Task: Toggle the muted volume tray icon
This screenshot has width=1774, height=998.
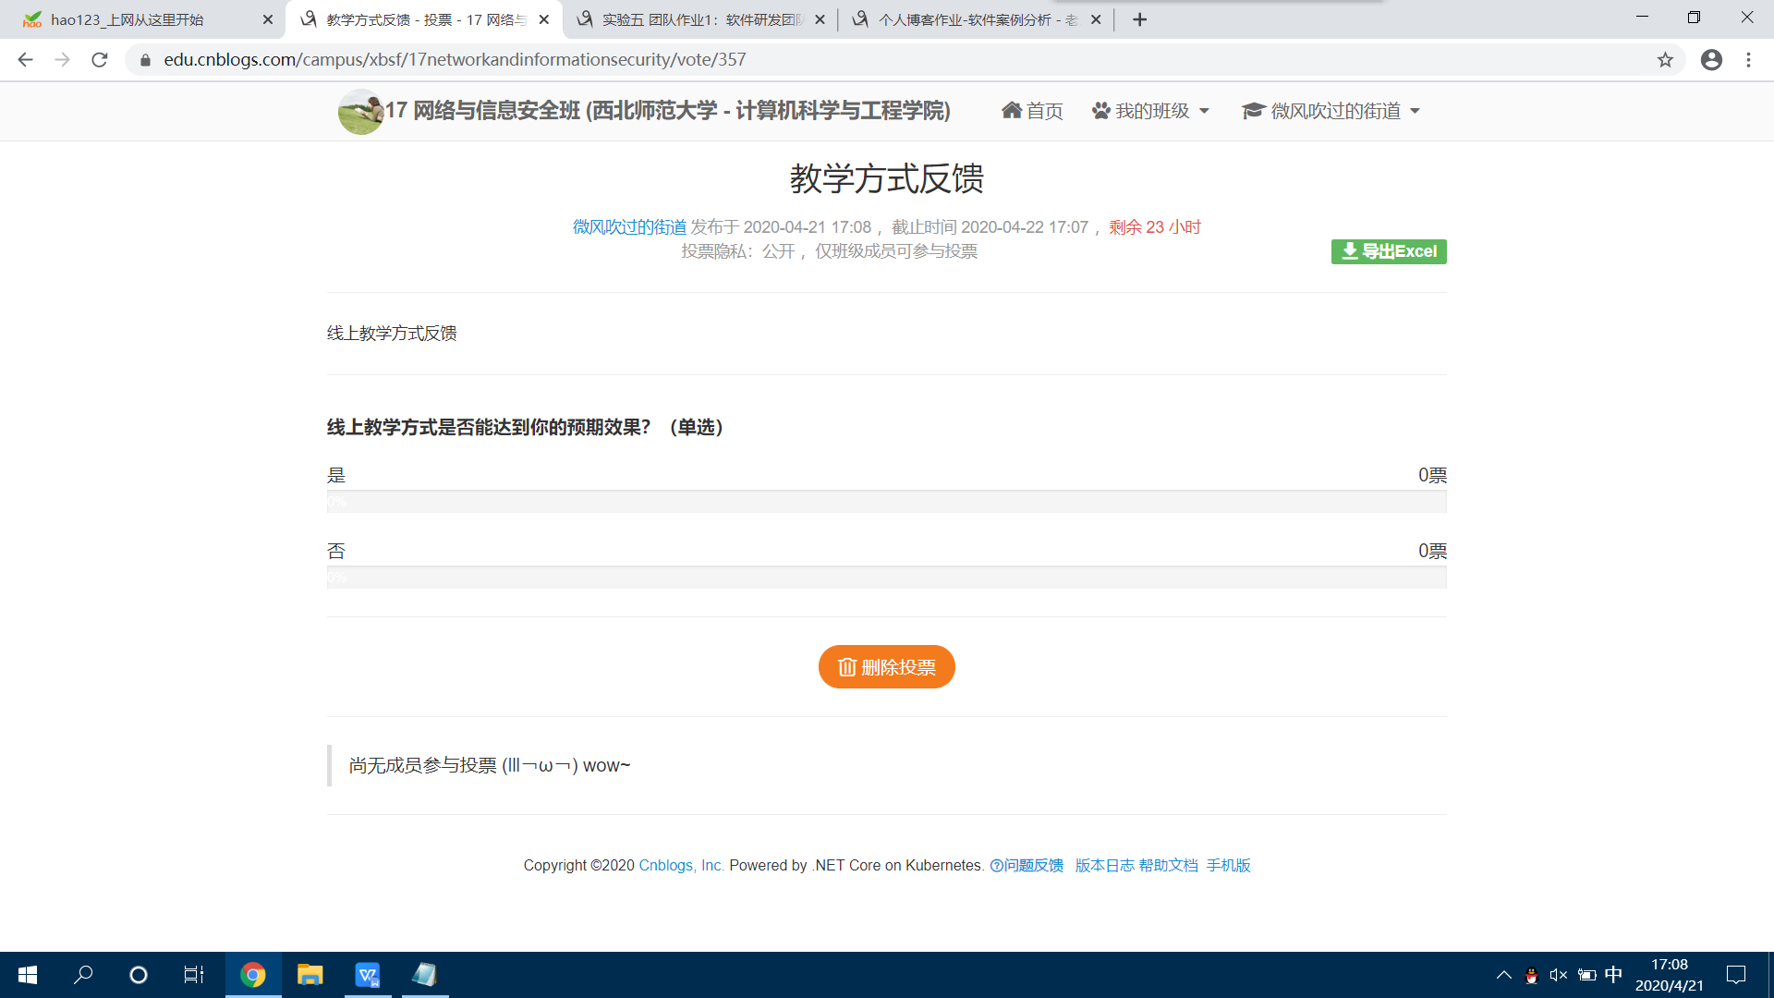Action: click(1559, 975)
